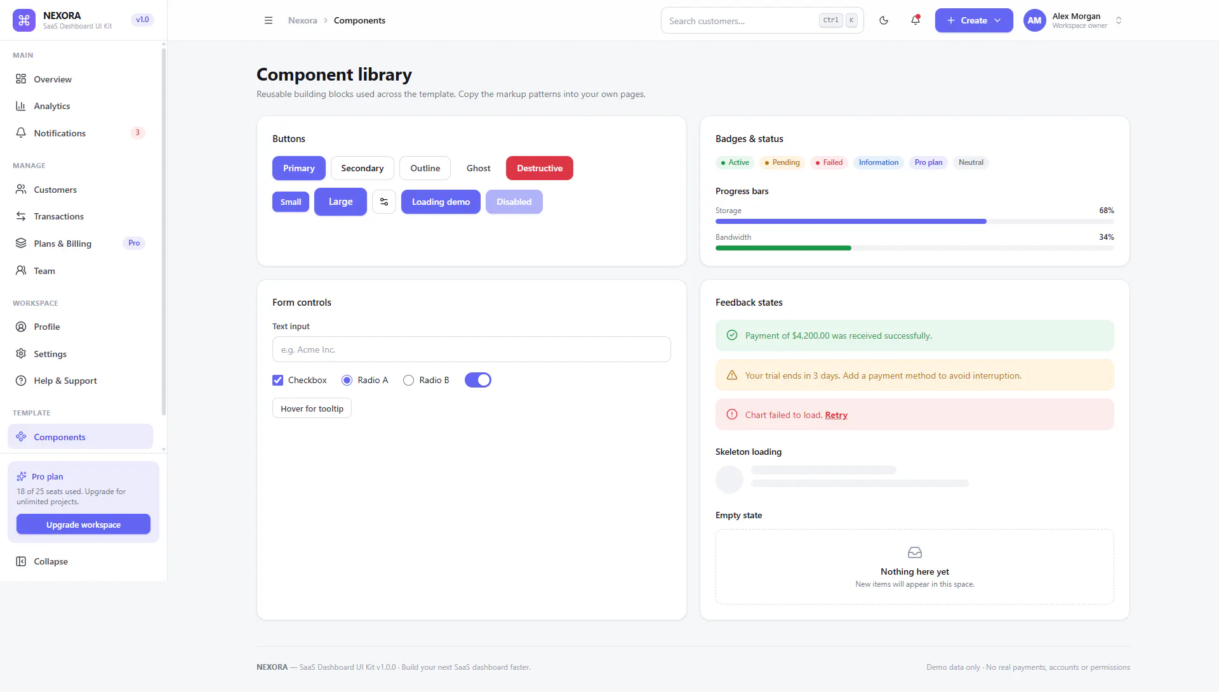
Task: Click Upgrade workspace button
Action: (x=83, y=525)
